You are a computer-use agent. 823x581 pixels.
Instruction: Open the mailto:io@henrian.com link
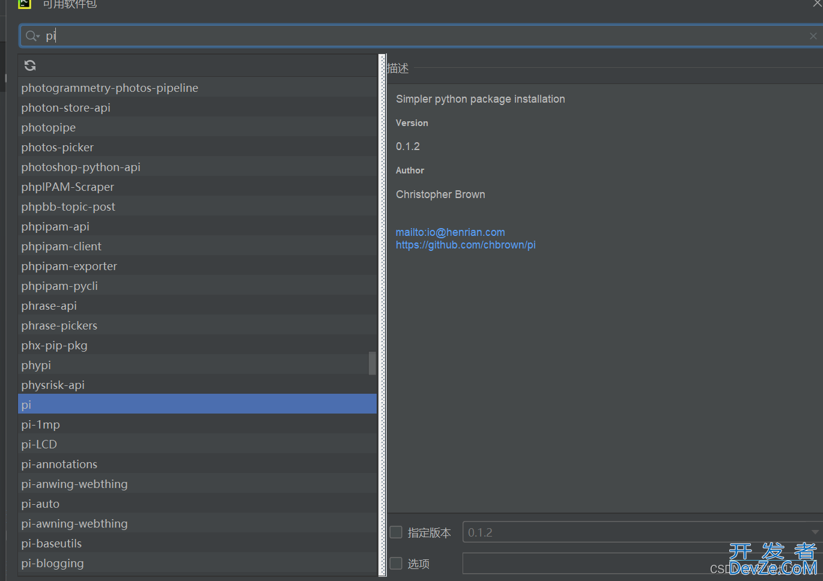450,232
